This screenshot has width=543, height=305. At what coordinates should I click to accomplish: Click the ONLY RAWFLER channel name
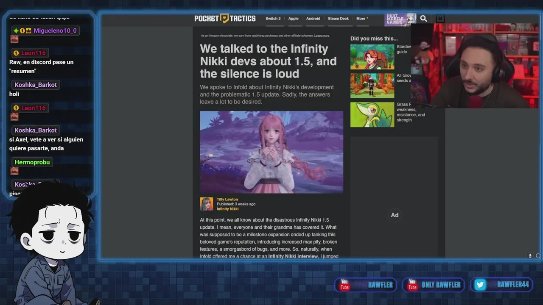pos(441,285)
